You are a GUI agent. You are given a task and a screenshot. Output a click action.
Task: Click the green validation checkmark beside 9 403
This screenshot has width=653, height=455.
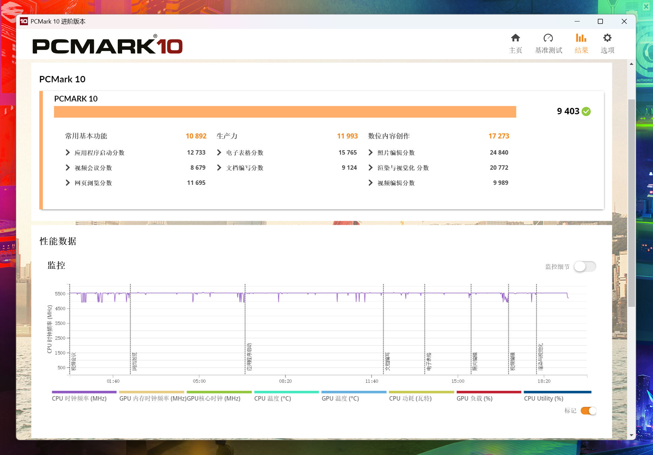click(x=586, y=111)
